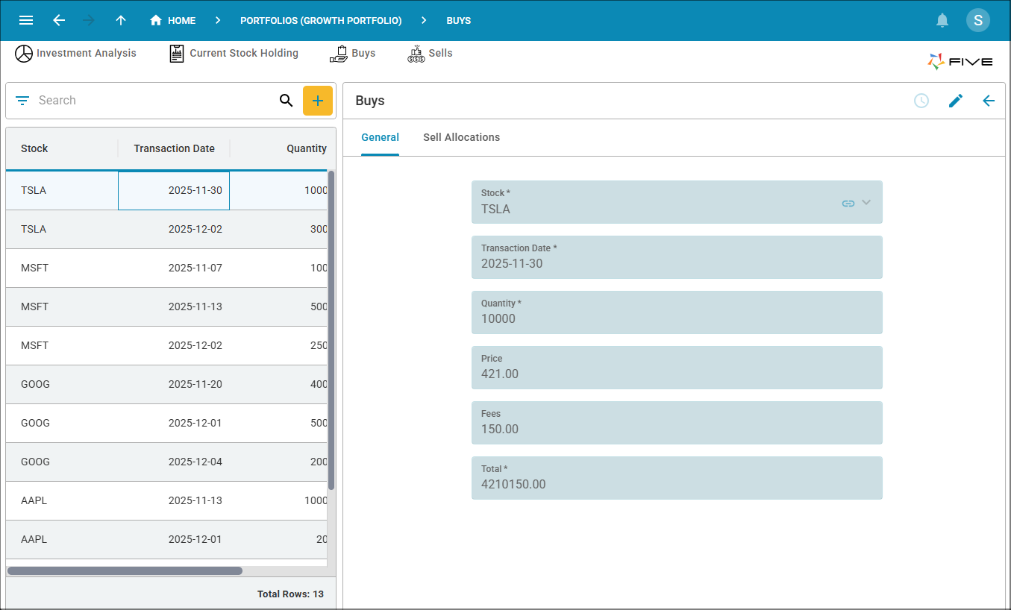Select GOOG row dated 2025-11-20
This screenshot has width=1011, height=610.
(166, 384)
